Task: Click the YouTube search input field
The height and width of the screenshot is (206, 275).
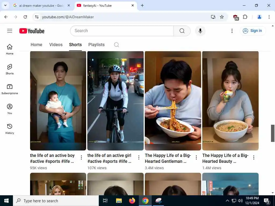Action: pos(122,31)
